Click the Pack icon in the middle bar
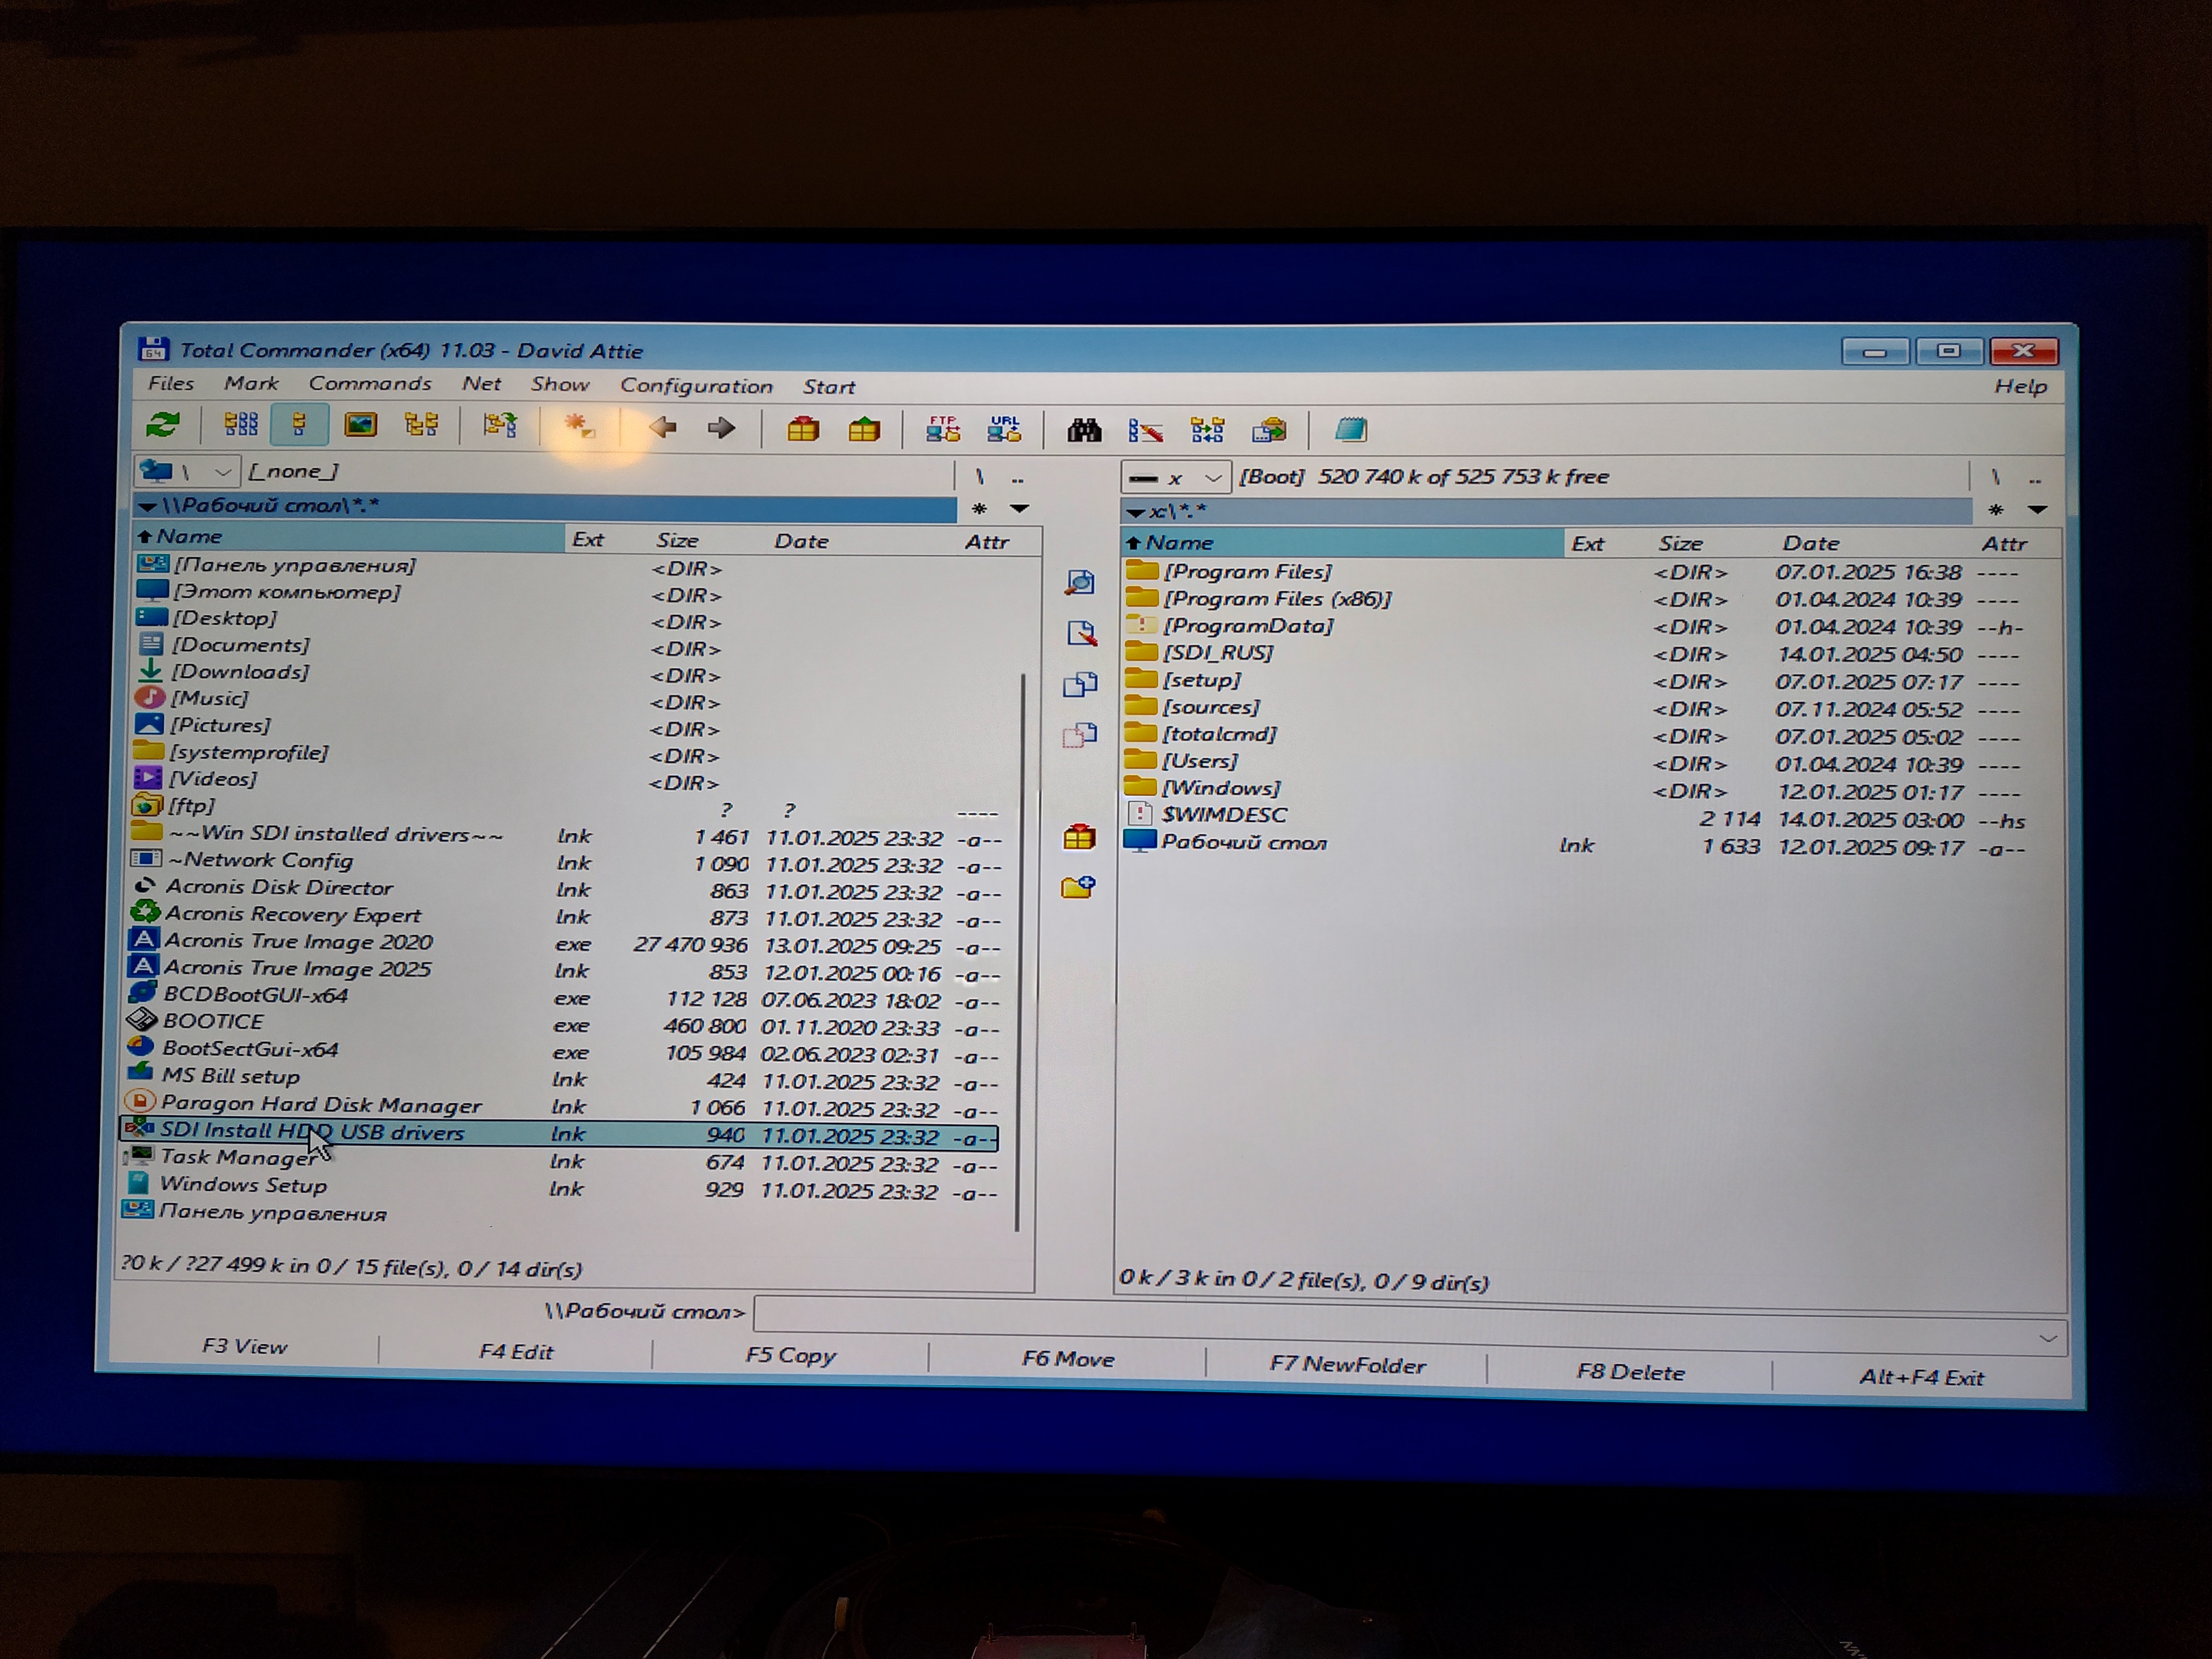This screenshot has height=1659, width=2212. pos(1079,837)
